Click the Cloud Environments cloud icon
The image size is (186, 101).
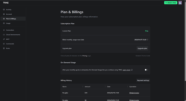coord(4,35)
